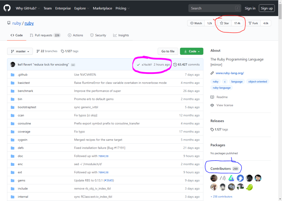
Task: Click the object-oriented topic tag
Action: coord(258,82)
